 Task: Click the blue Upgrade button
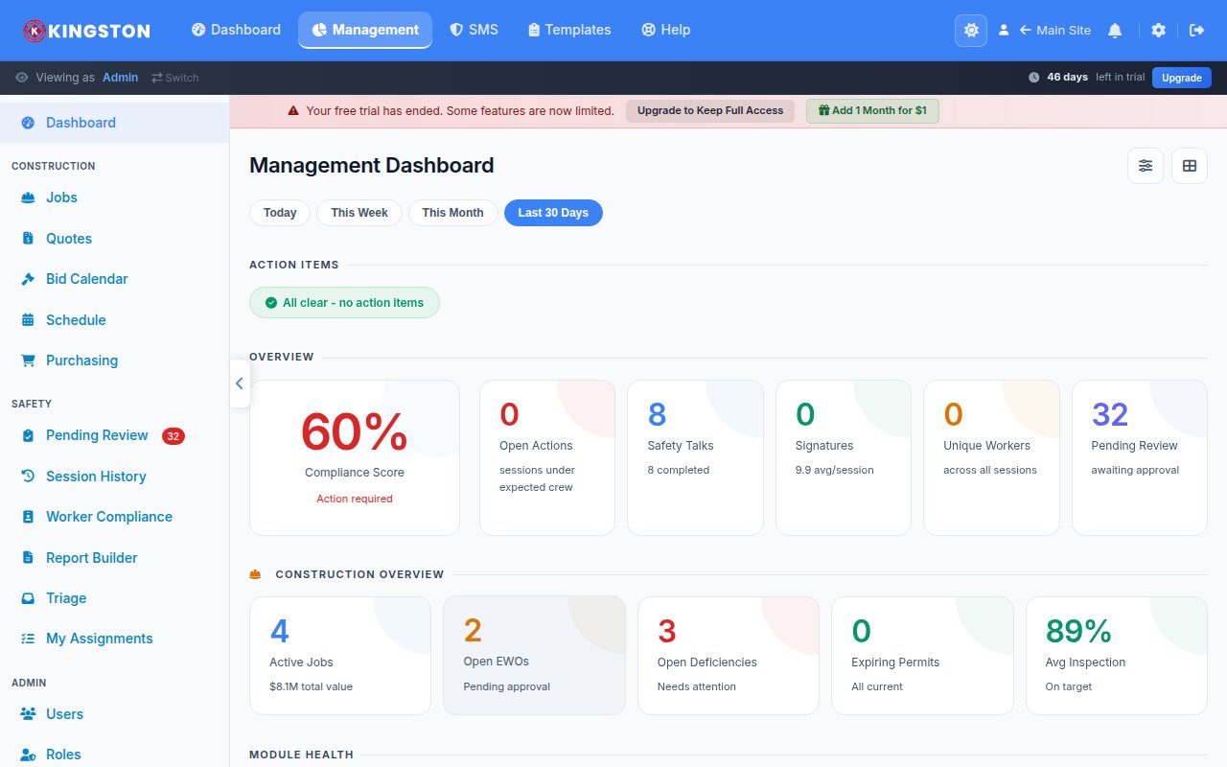click(x=1182, y=78)
